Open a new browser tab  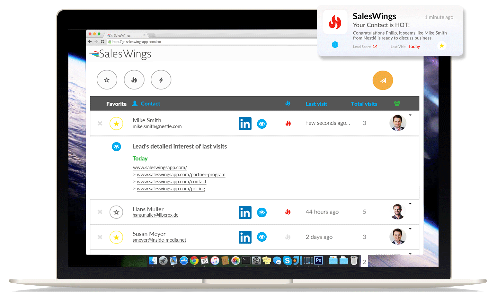click(x=152, y=35)
